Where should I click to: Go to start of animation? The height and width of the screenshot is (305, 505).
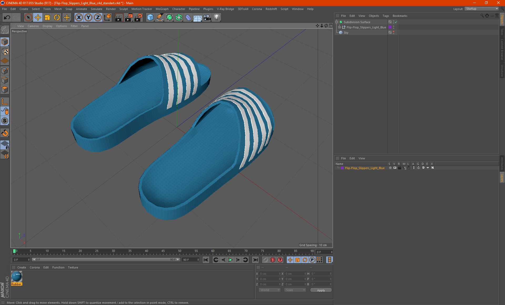pos(206,260)
